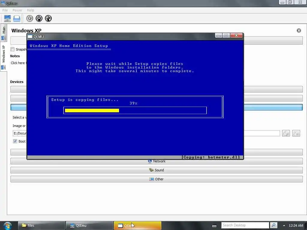Open the File menu
Image resolution: width=307 pixels, height=230 pixels.
click(5, 10)
